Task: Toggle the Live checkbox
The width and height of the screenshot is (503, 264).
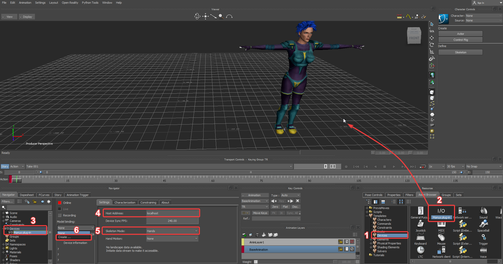Action: click(60, 209)
